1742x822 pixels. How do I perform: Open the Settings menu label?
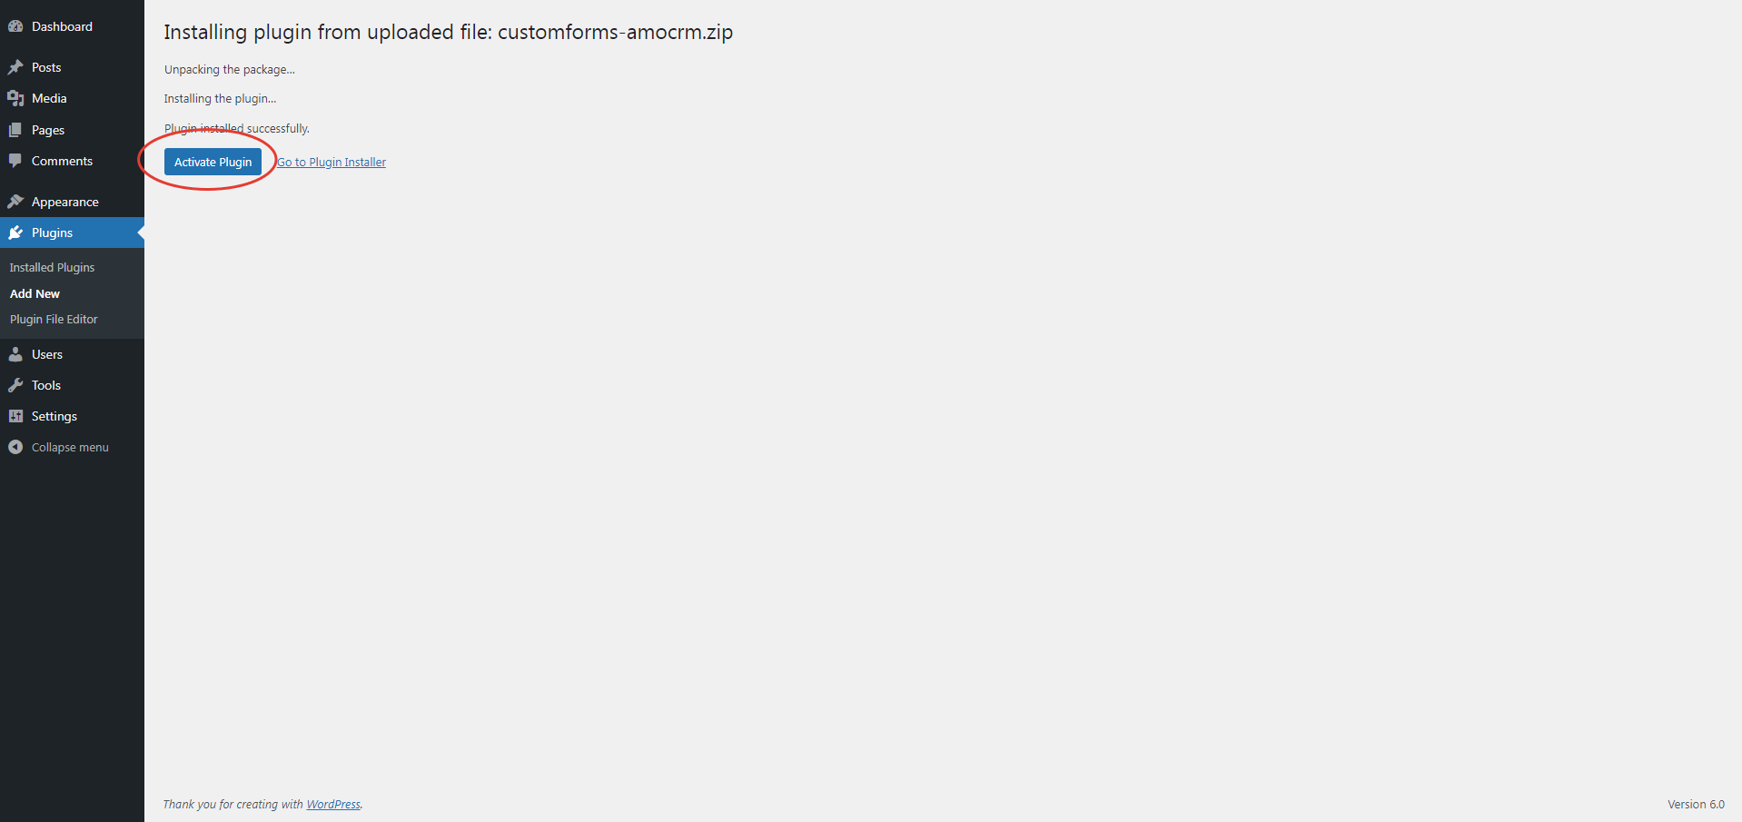[54, 416]
